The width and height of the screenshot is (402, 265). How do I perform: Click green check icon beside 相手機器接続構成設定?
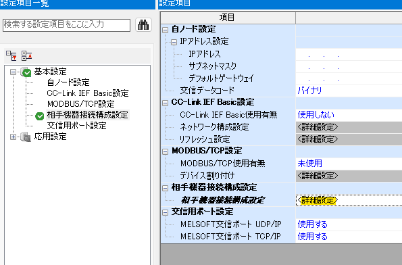39,116
